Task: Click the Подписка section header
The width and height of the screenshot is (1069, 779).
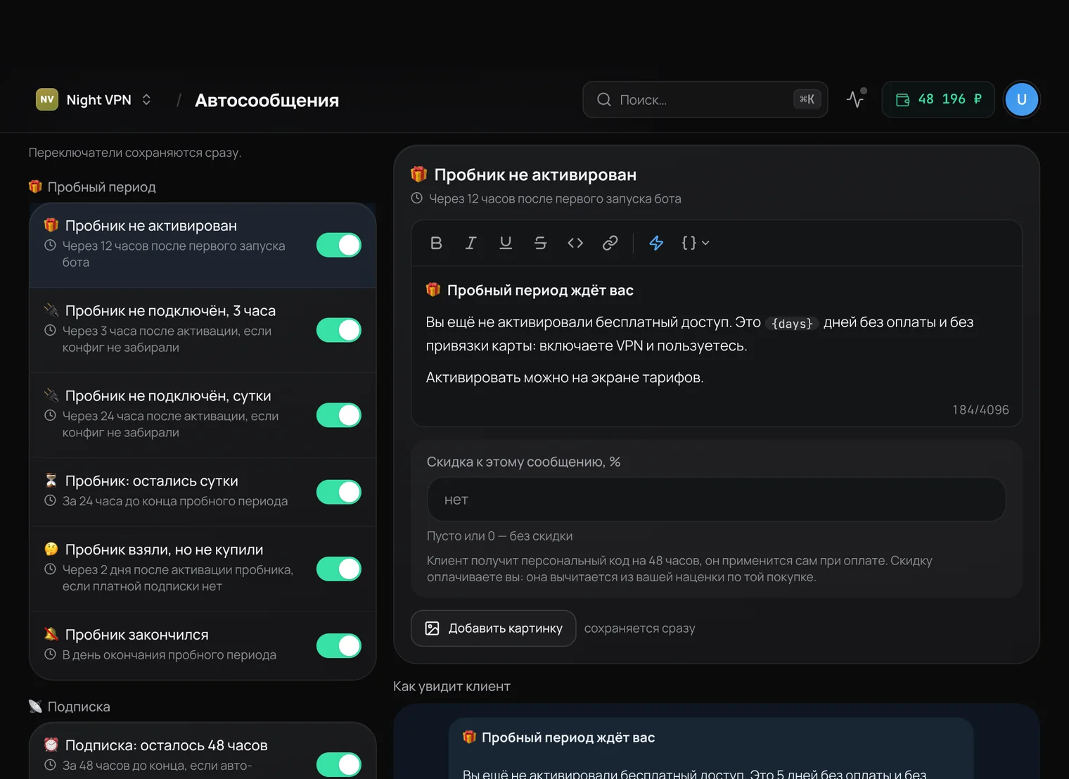Action: 70,707
